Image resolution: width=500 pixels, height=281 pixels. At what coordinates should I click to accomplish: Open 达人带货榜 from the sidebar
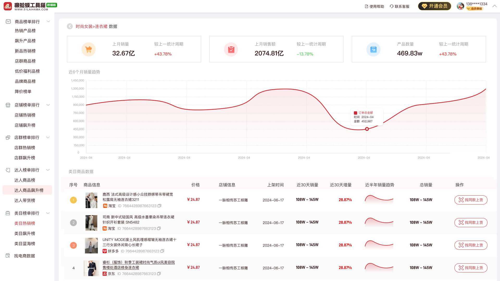pyautogui.click(x=25, y=200)
